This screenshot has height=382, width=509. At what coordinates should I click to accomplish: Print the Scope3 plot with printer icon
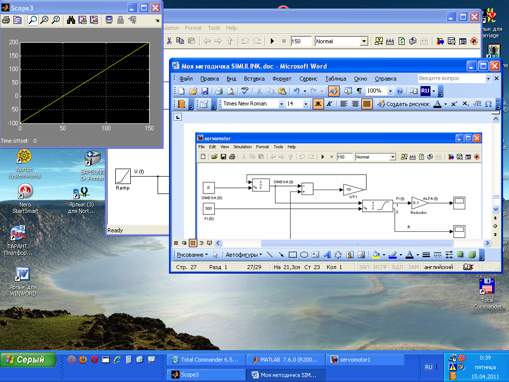[6, 20]
